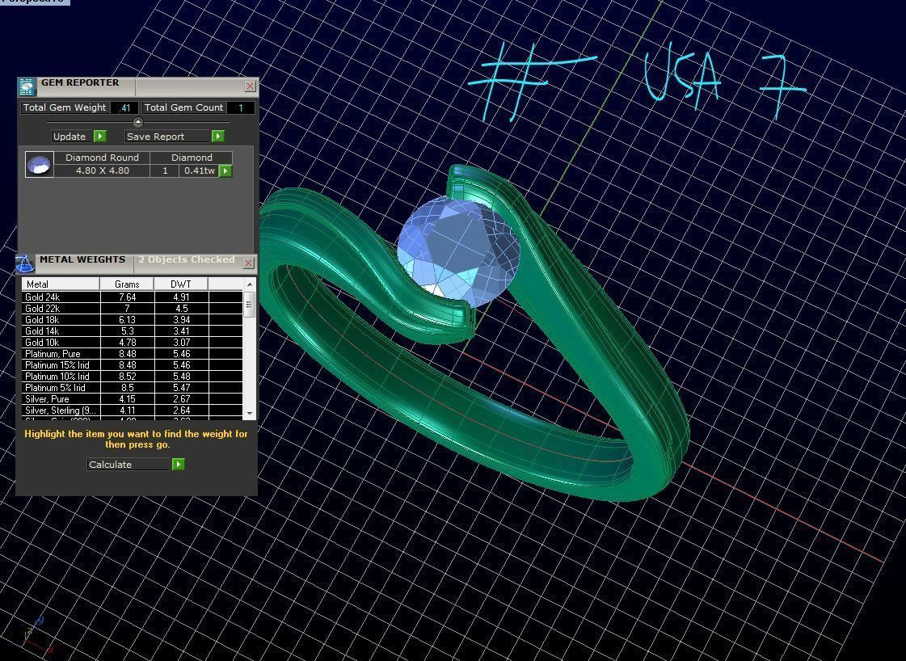Click the 2 Objects Checked label
This screenshot has width=906, height=661.
(x=187, y=259)
